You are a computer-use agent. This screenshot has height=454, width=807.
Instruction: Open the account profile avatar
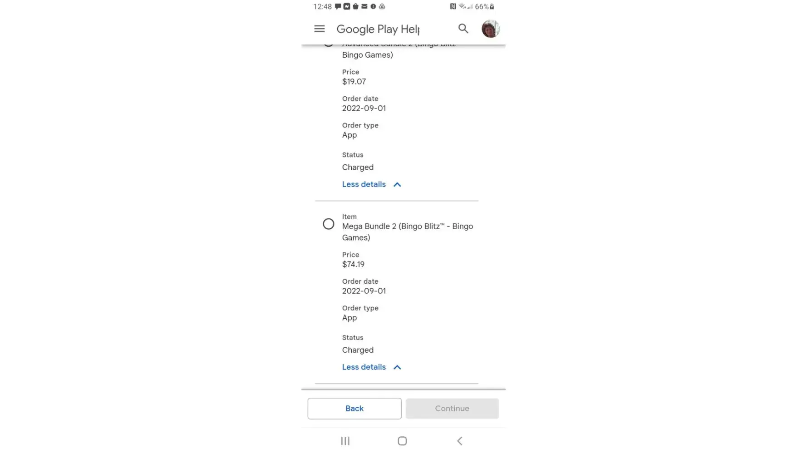[x=490, y=29]
